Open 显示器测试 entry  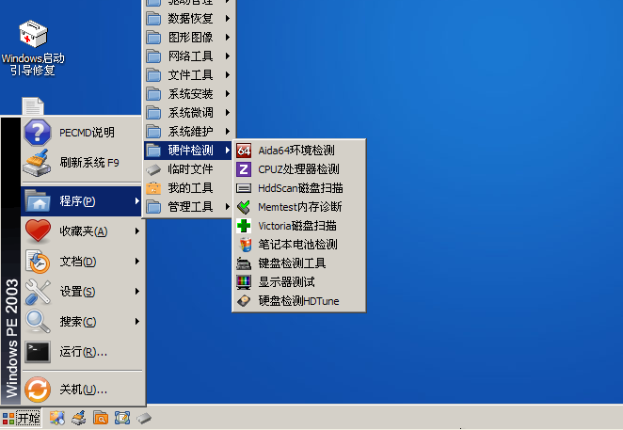[298, 282]
